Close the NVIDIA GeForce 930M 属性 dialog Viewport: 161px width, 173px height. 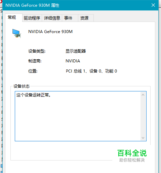[x=153, y=5]
